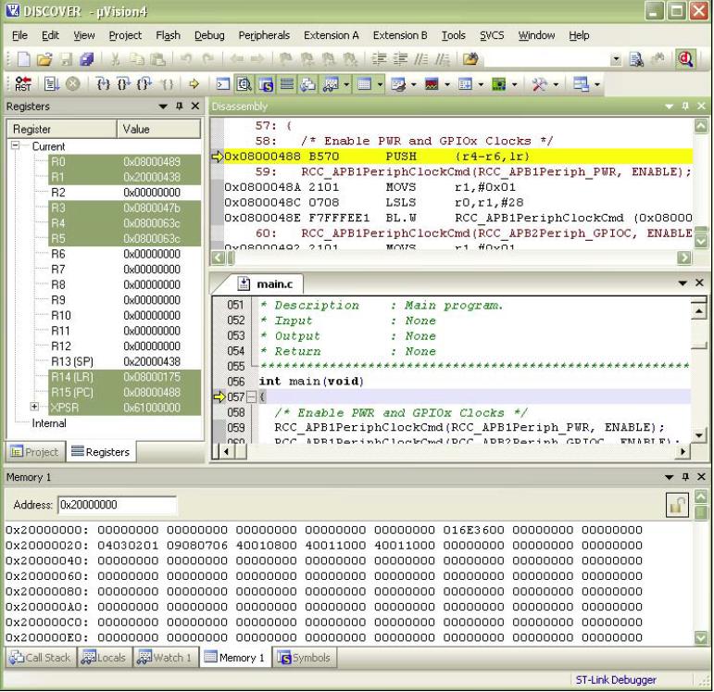Create a new file from toolbar
The width and height of the screenshot is (714, 692).
(23, 59)
